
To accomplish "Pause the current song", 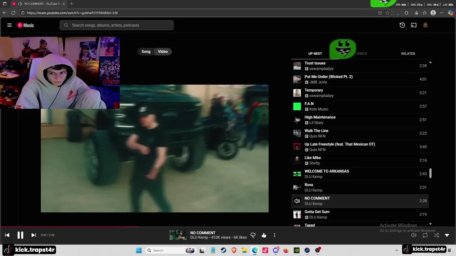I will (x=20, y=235).
